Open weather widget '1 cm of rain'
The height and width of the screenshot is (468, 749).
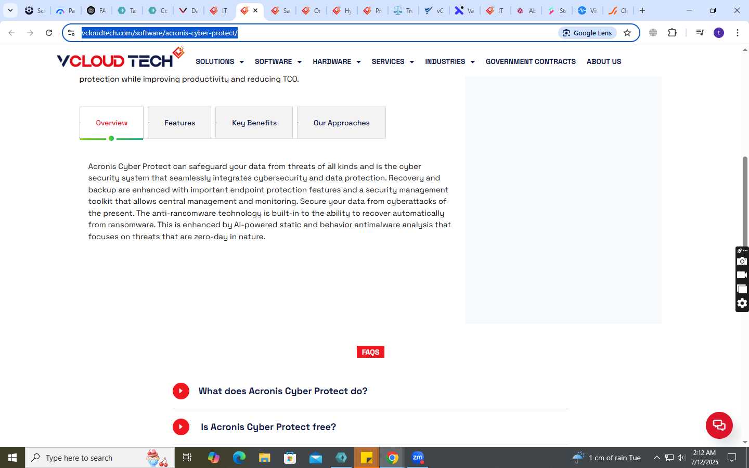point(606,458)
